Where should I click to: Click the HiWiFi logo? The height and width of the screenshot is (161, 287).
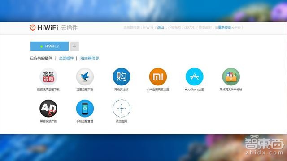[x=44, y=28]
